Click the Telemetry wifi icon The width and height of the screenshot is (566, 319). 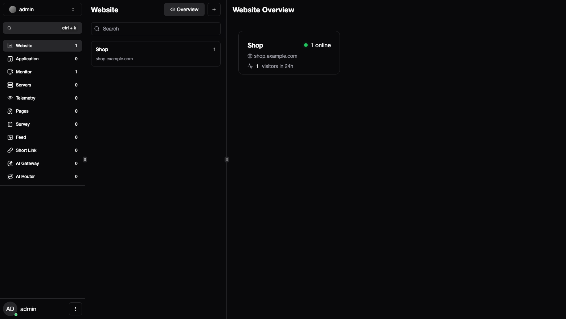pos(10,98)
